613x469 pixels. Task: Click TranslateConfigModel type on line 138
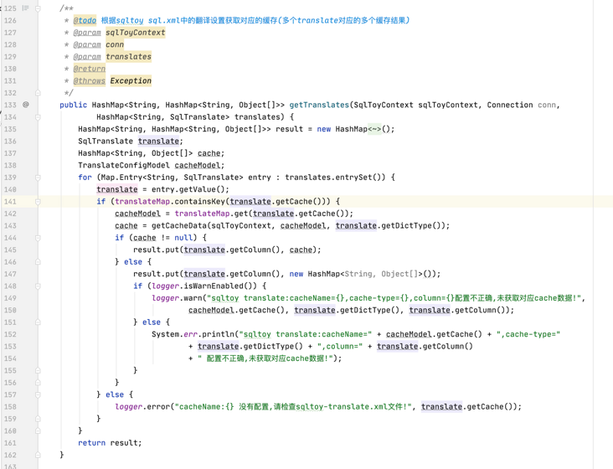pos(124,165)
